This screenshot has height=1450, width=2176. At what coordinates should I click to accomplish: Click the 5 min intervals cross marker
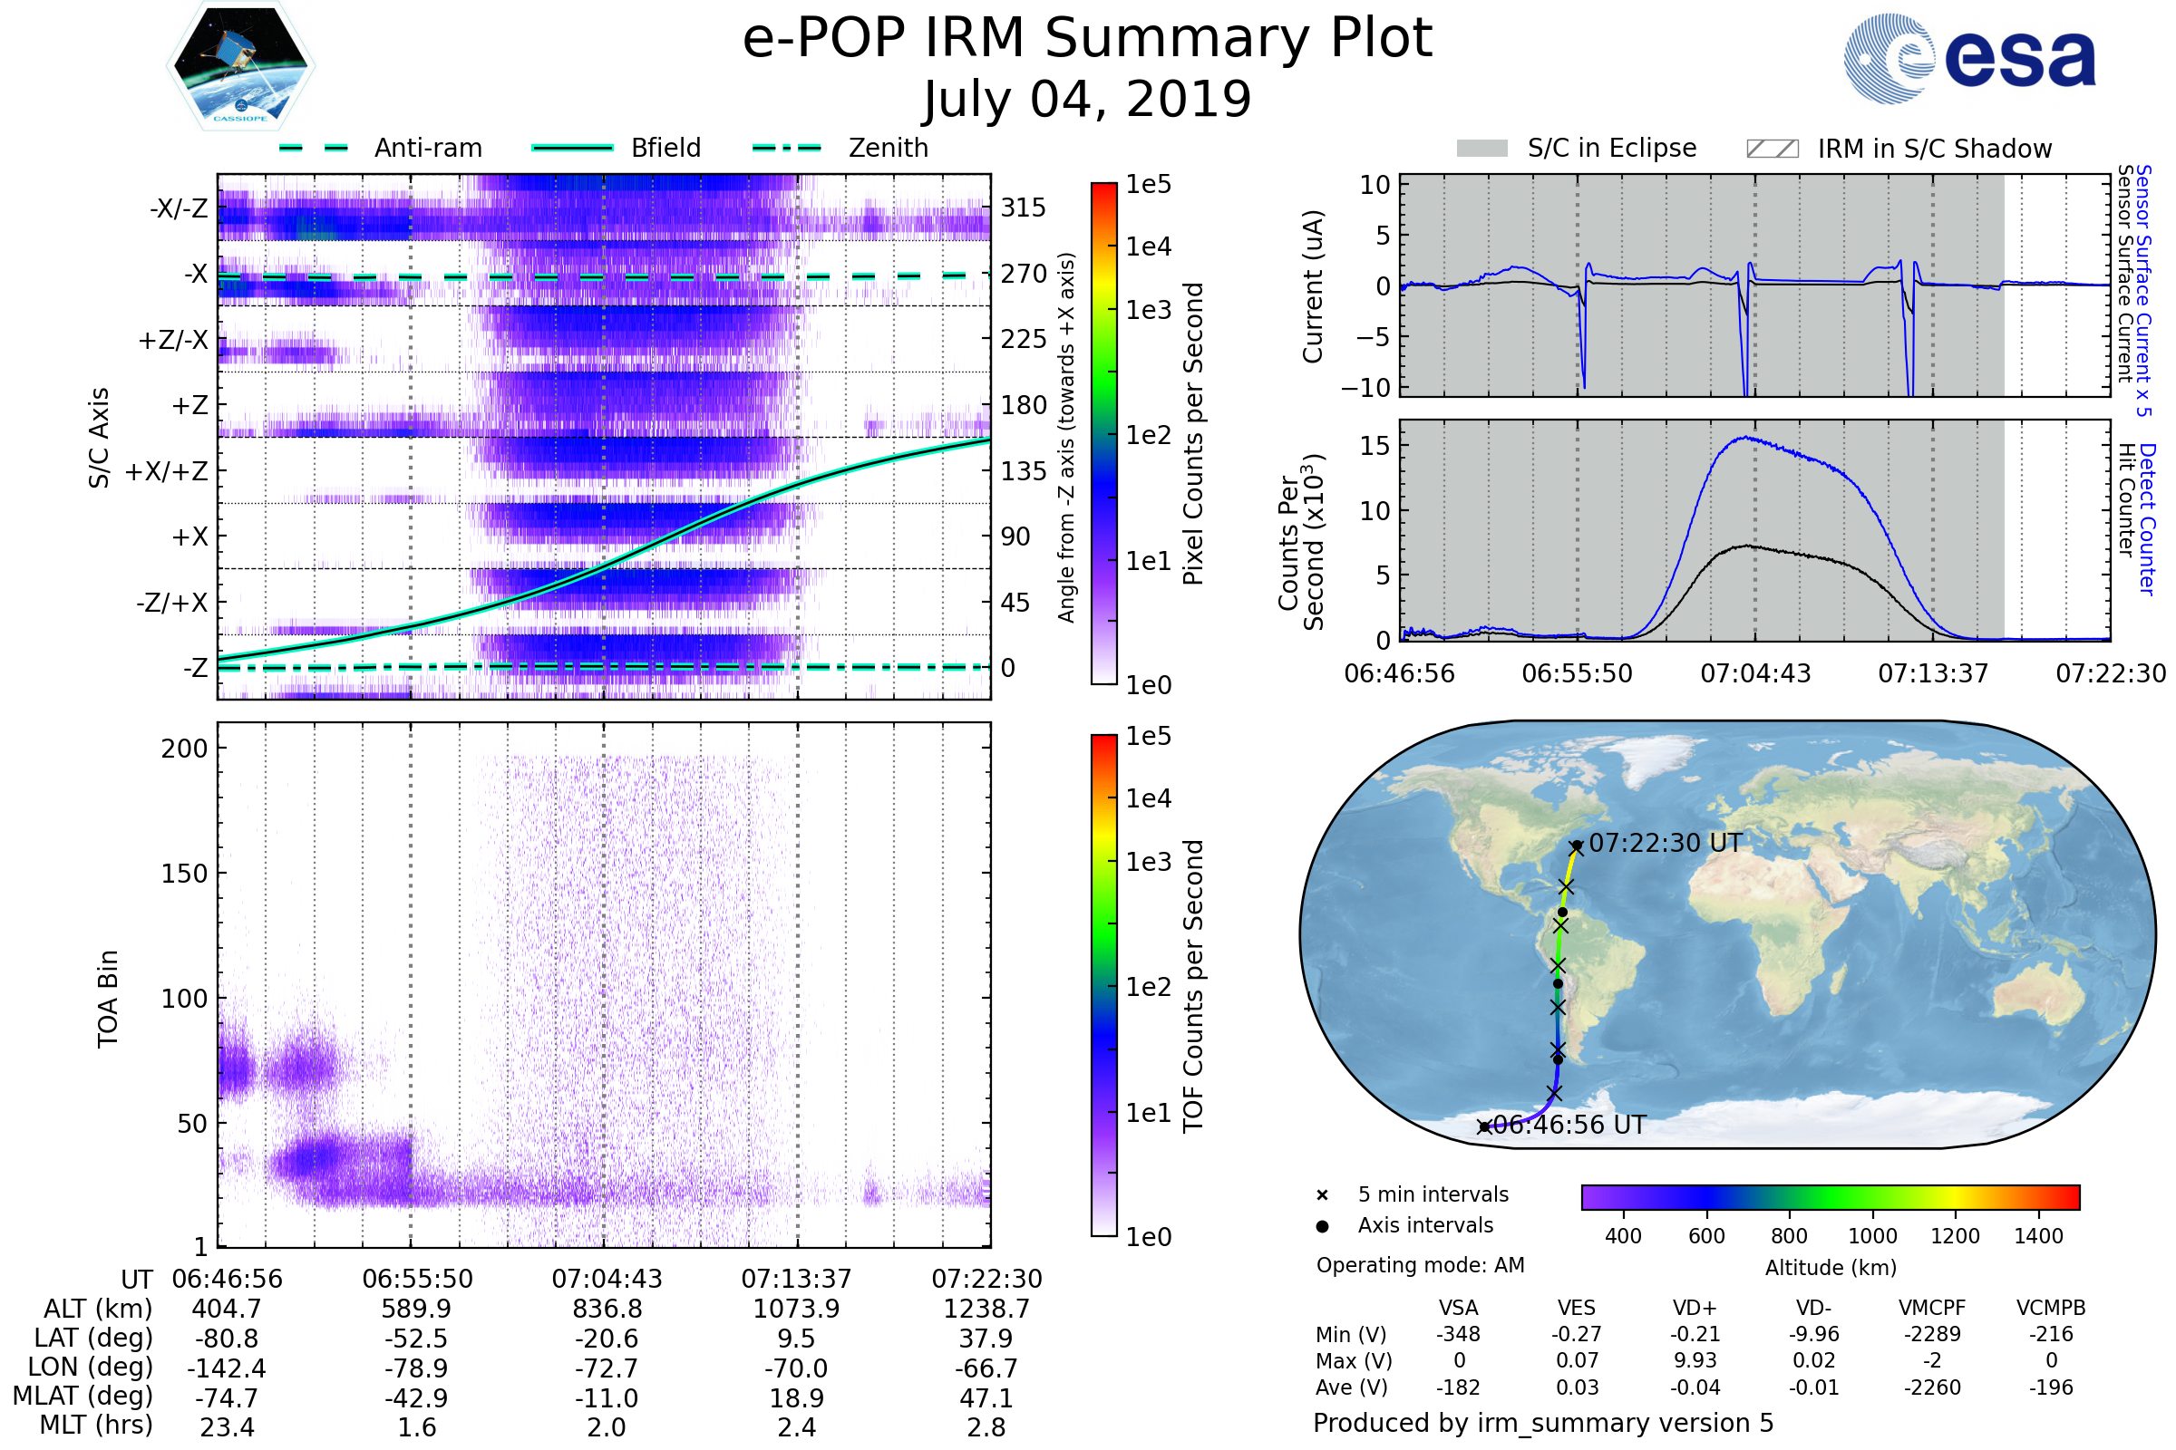click(x=1322, y=1195)
